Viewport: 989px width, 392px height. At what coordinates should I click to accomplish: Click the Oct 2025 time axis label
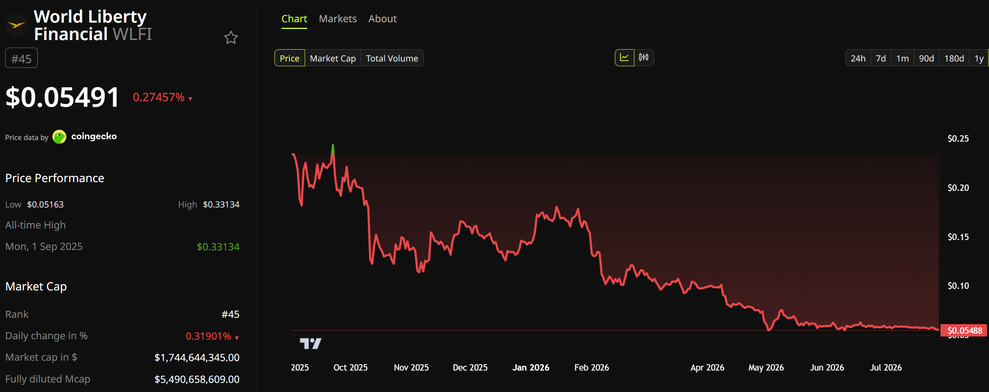(x=350, y=367)
